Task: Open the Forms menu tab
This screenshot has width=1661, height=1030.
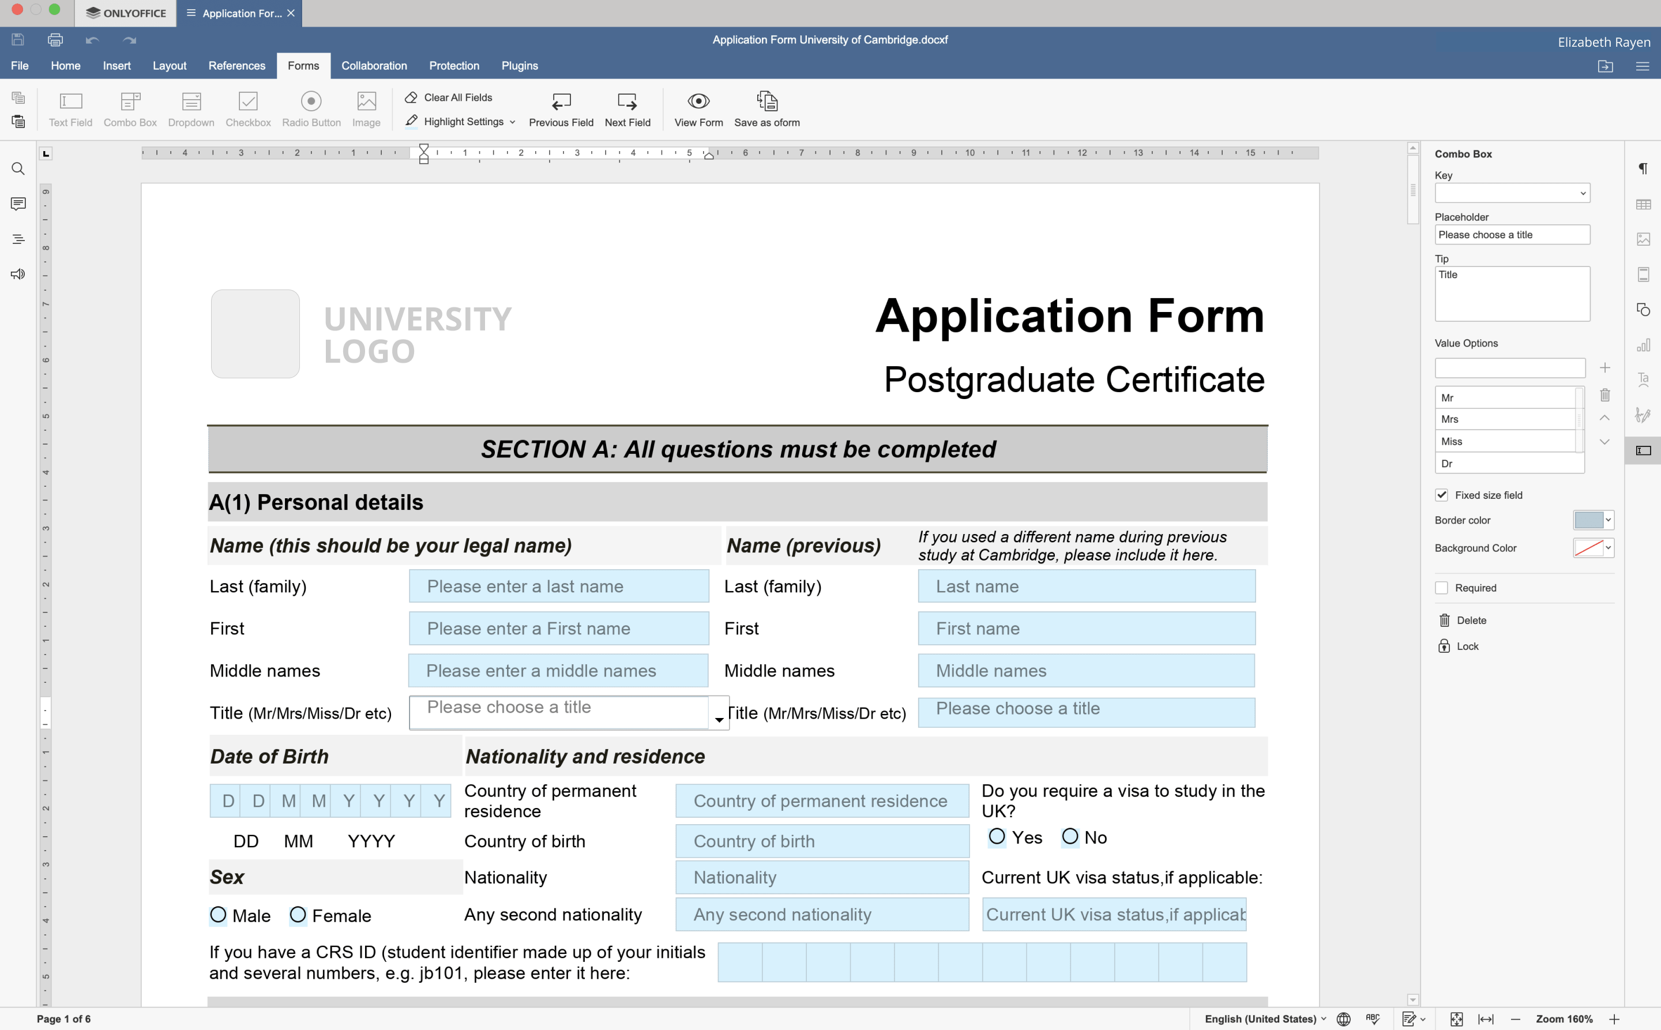Action: coord(303,65)
